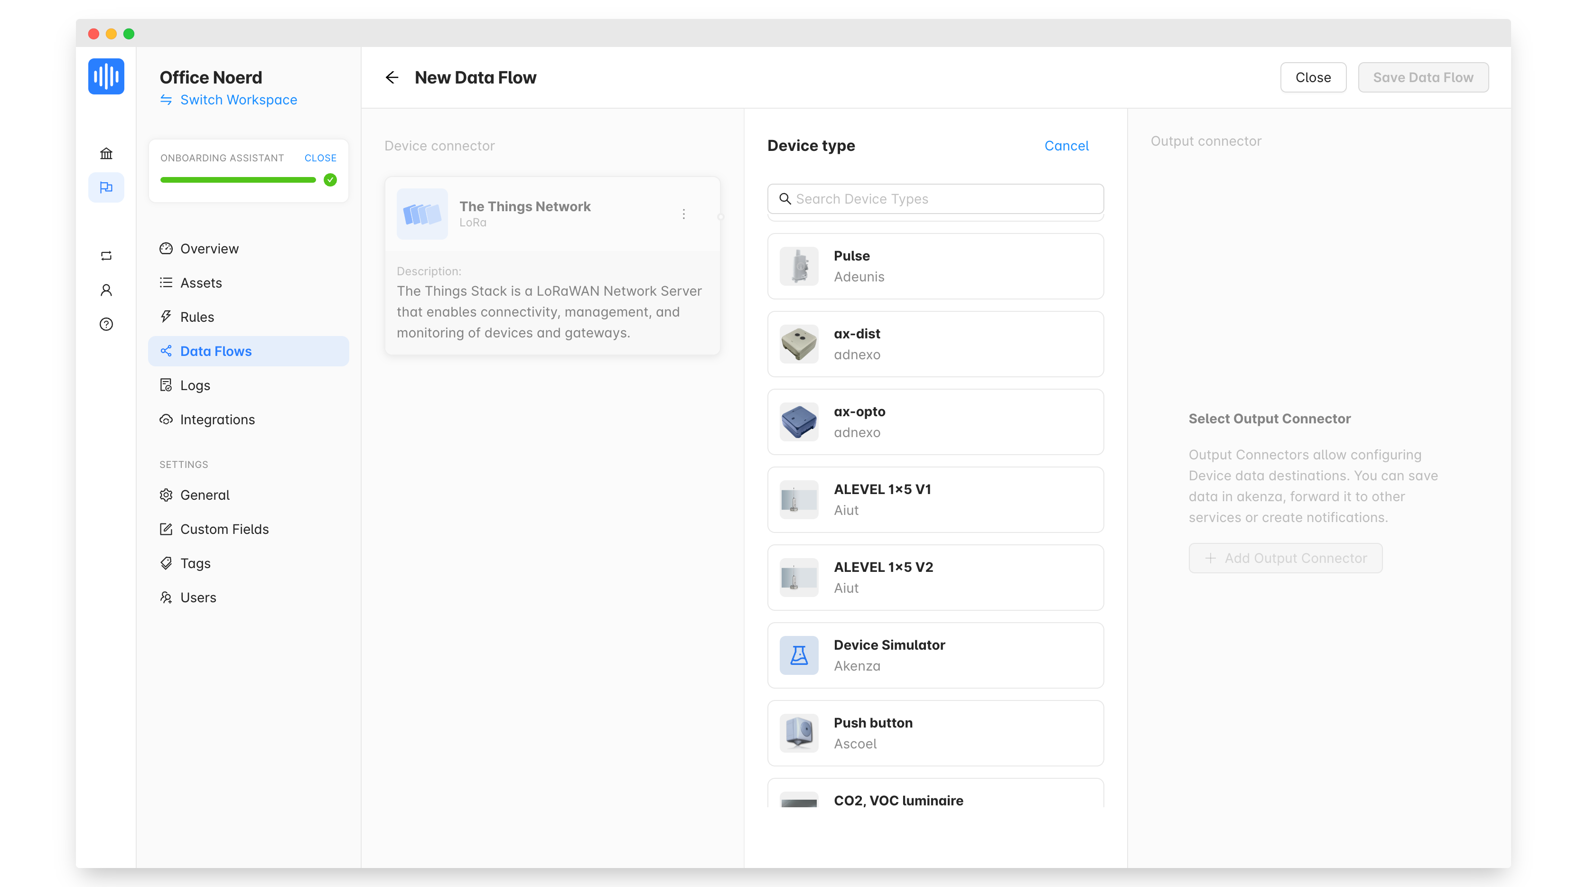Viewport: 1587px width, 887px height.
Task: Open three-dot menu on The Things Network card
Action: click(x=684, y=214)
